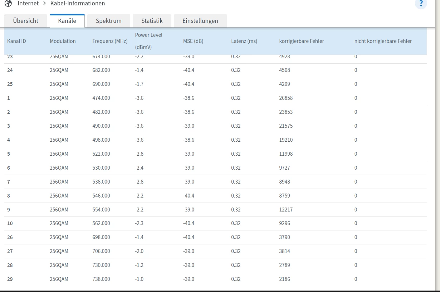The width and height of the screenshot is (440, 292).
Task: Click the Kanal ID column header
Action: tap(16, 41)
